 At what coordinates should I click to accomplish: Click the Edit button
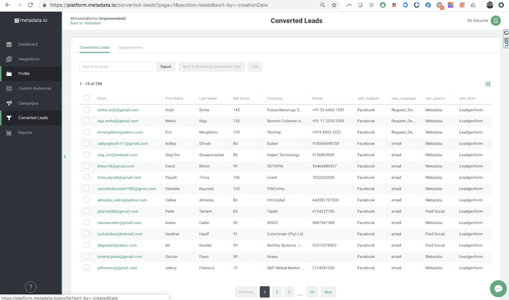coord(255,67)
